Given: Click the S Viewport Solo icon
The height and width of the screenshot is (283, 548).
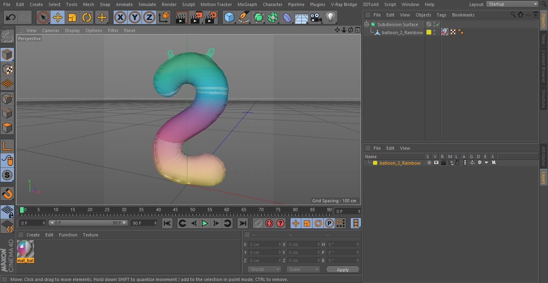Looking at the screenshot, I should pos(7,175).
